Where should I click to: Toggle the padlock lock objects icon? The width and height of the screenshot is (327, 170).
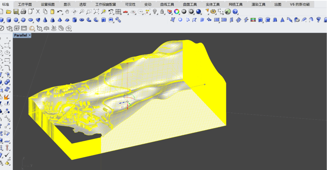pos(162,12)
